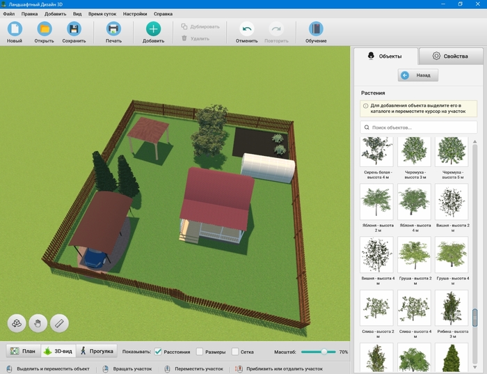Open a project with Открыть icon
487x374 pixels.
pyautogui.click(x=45, y=29)
